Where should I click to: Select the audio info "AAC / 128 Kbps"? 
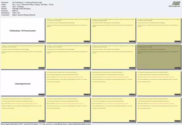tap(18, 7)
